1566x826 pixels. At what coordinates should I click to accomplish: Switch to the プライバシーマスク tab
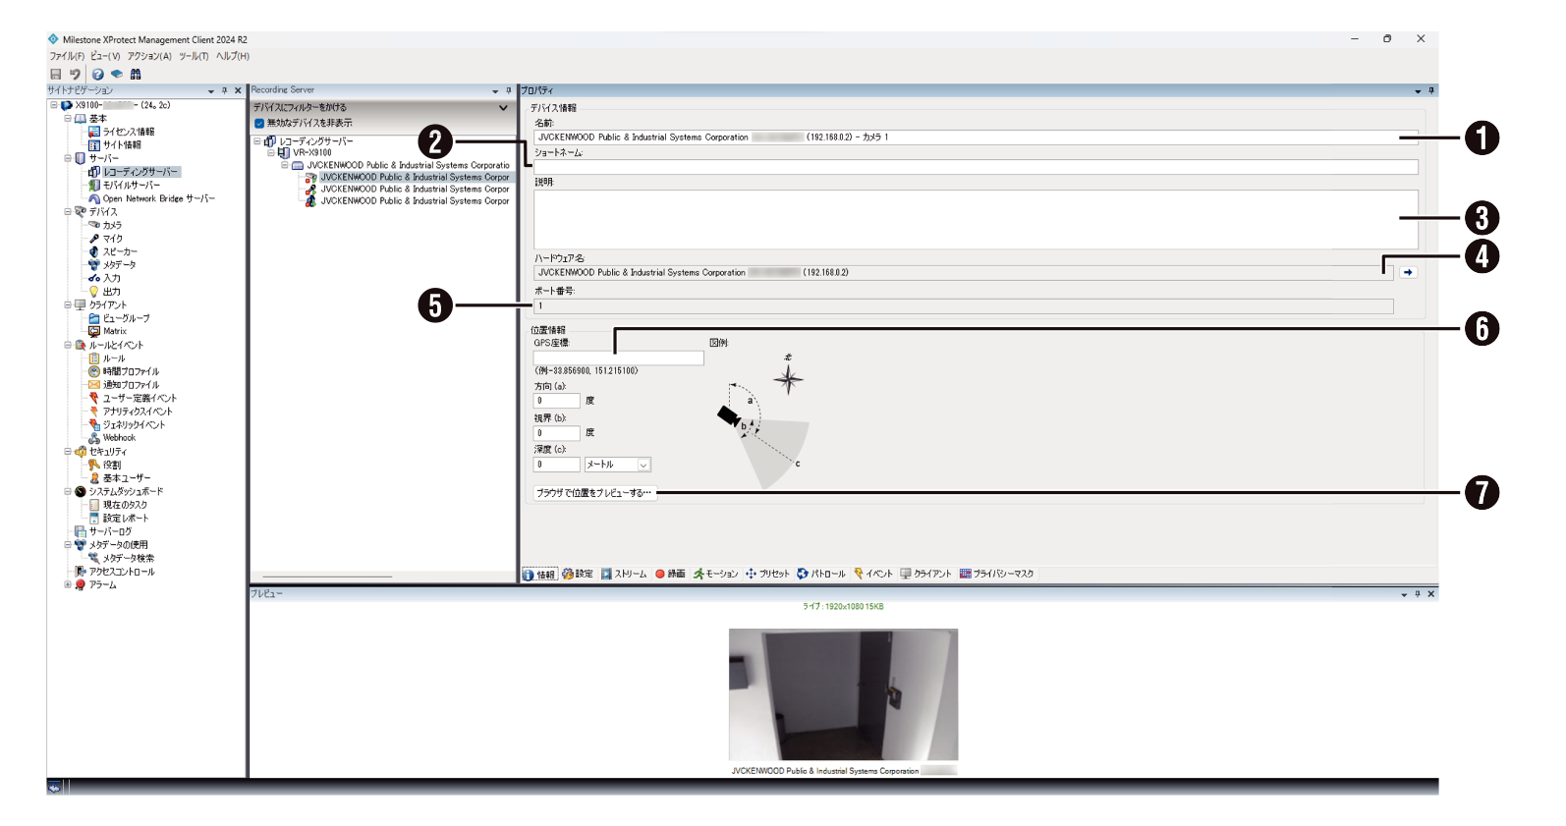tap(996, 574)
